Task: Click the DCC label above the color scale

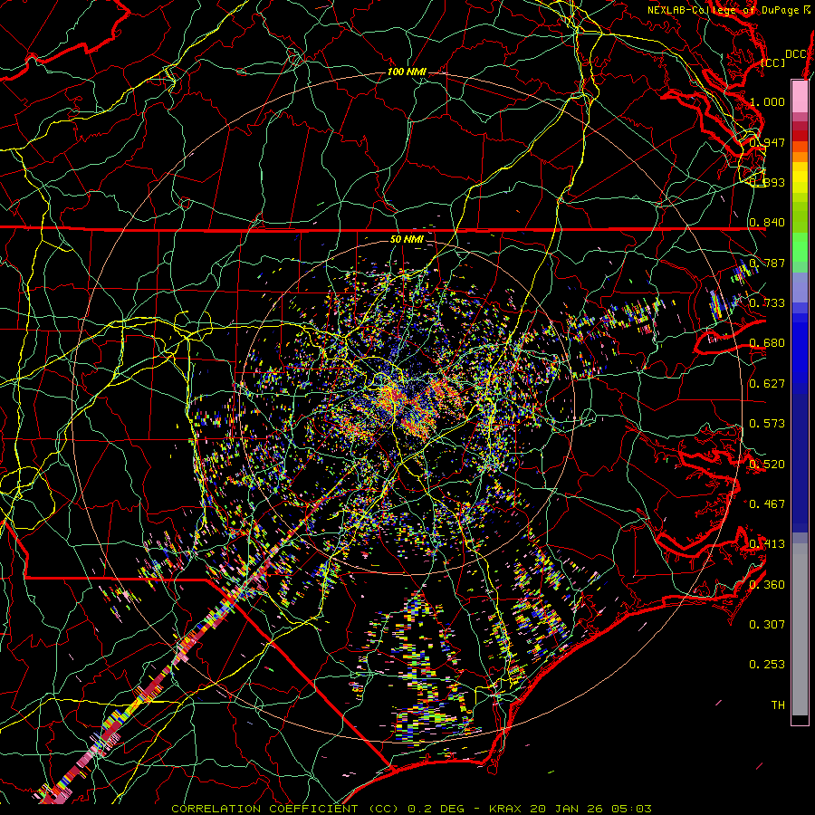Action: (796, 54)
